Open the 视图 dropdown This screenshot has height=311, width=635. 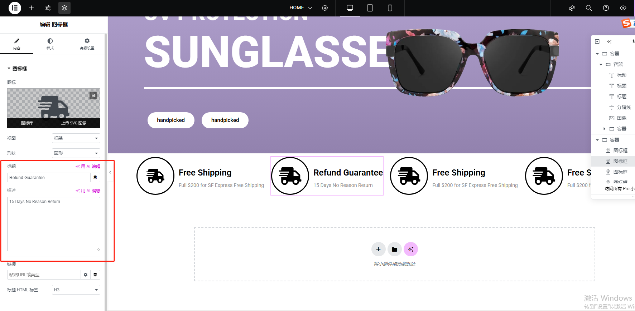(x=76, y=138)
